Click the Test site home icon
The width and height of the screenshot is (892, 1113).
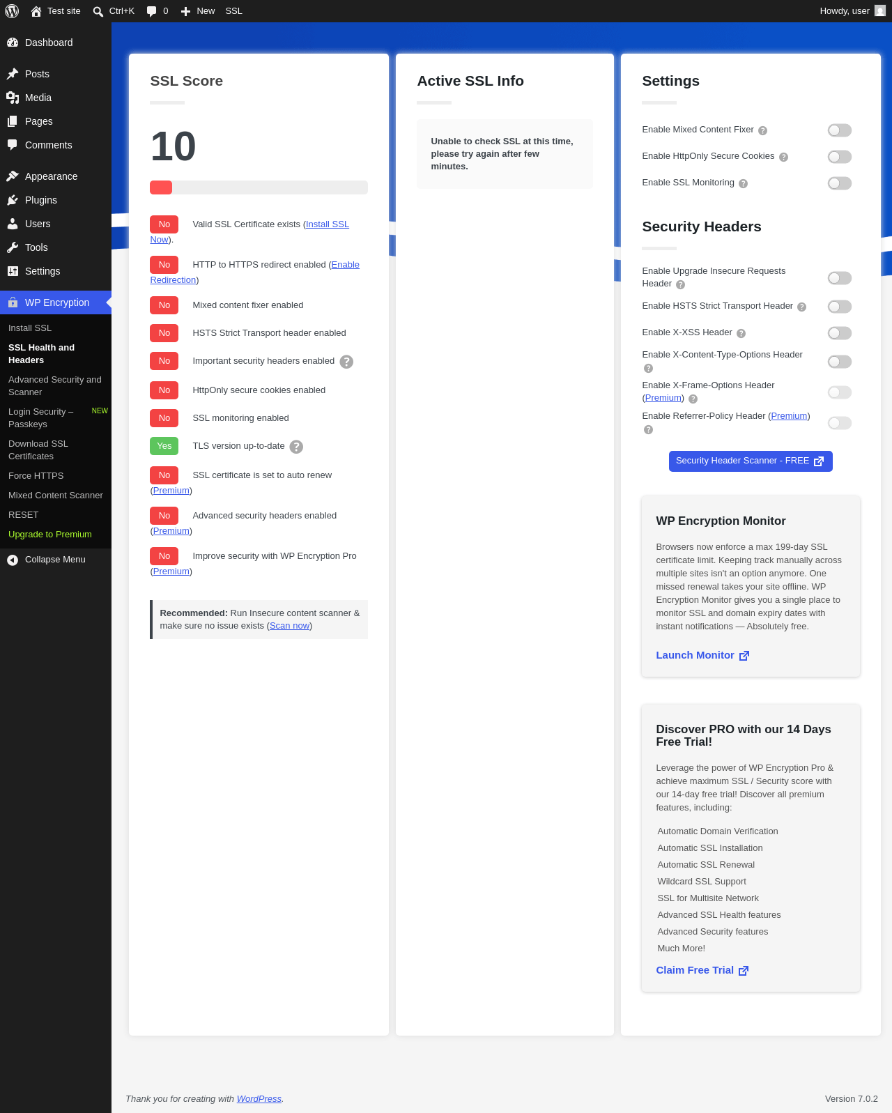pos(36,11)
